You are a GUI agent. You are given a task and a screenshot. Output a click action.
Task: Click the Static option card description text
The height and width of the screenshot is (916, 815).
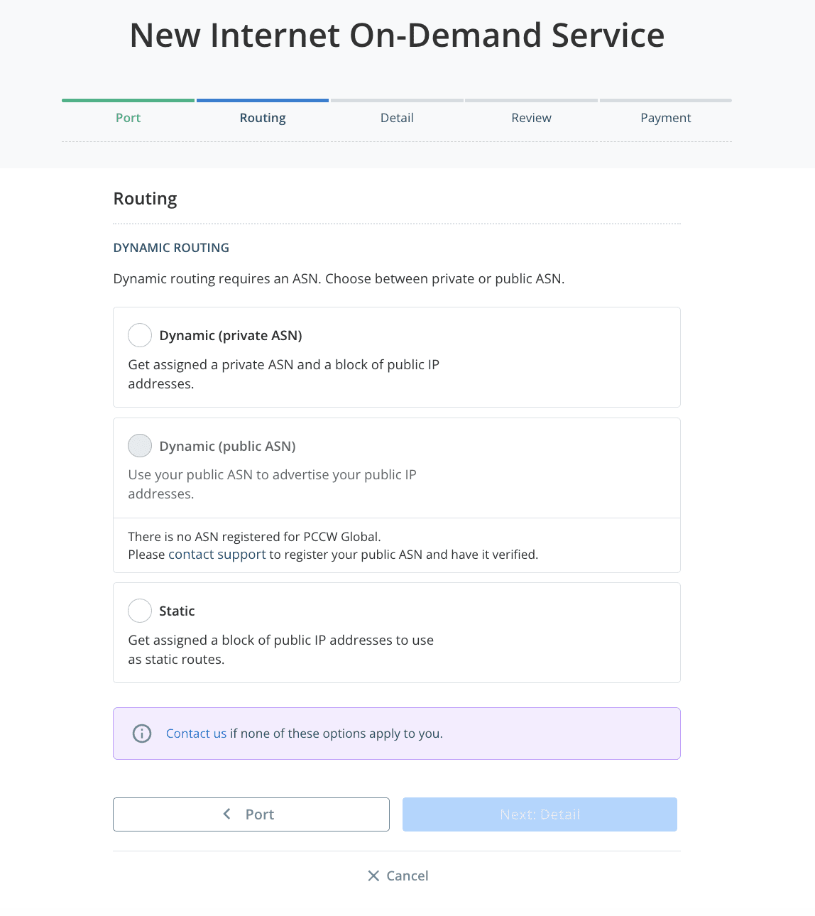[280, 650]
